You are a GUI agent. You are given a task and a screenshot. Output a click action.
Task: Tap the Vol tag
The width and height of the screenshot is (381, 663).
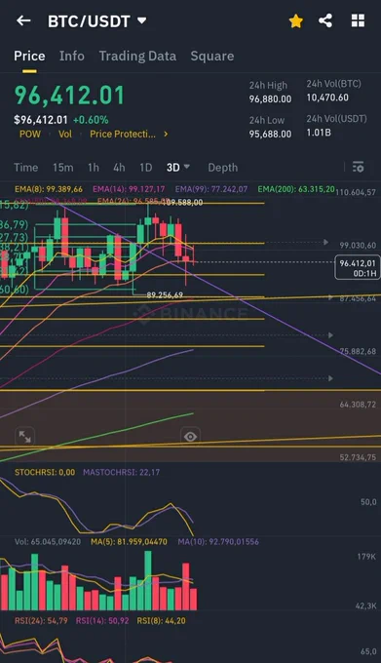(x=65, y=134)
